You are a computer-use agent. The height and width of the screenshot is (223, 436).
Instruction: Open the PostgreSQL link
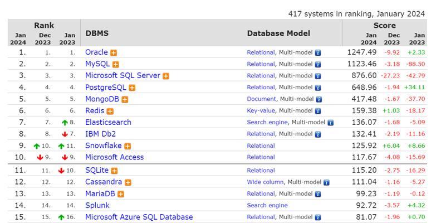(106, 88)
